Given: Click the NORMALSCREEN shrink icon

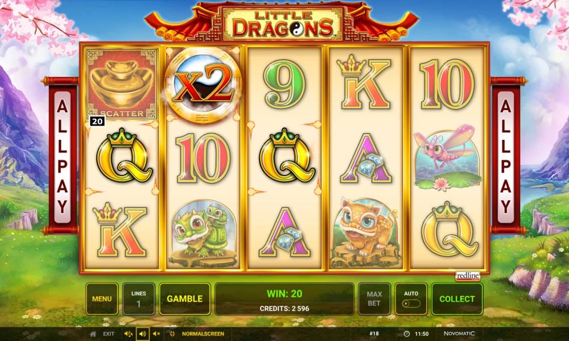Looking at the screenshot, I should tap(172, 334).
